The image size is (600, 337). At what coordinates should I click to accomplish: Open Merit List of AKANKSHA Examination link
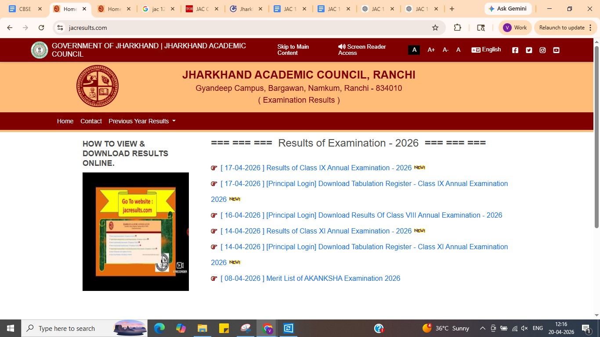click(x=310, y=278)
